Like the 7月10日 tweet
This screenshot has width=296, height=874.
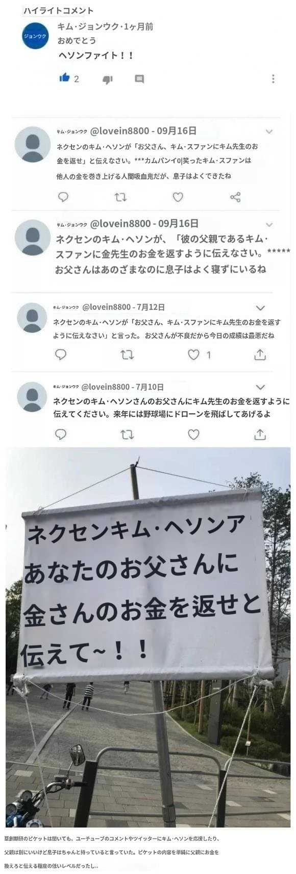click(193, 434)
